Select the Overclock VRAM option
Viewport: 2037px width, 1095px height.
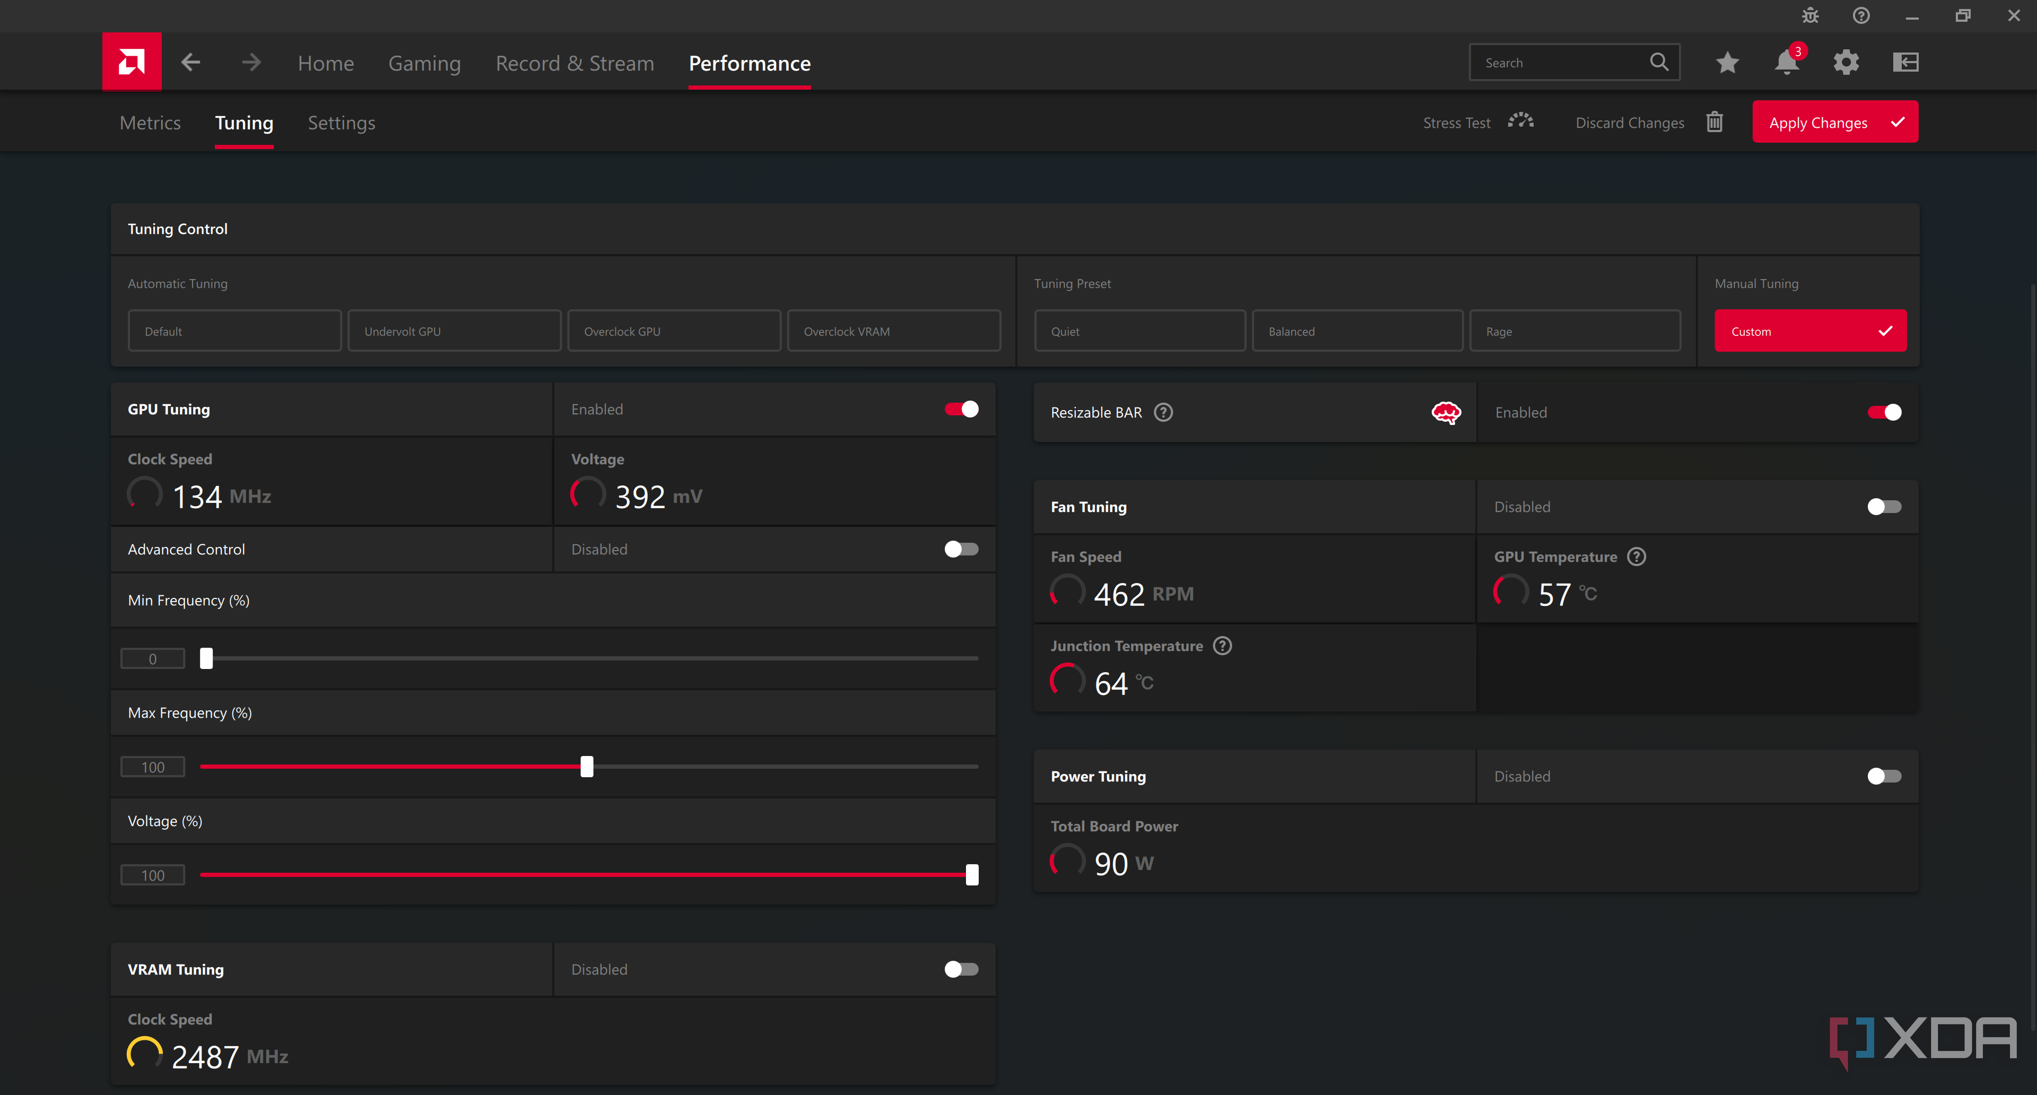click(893, 331)
